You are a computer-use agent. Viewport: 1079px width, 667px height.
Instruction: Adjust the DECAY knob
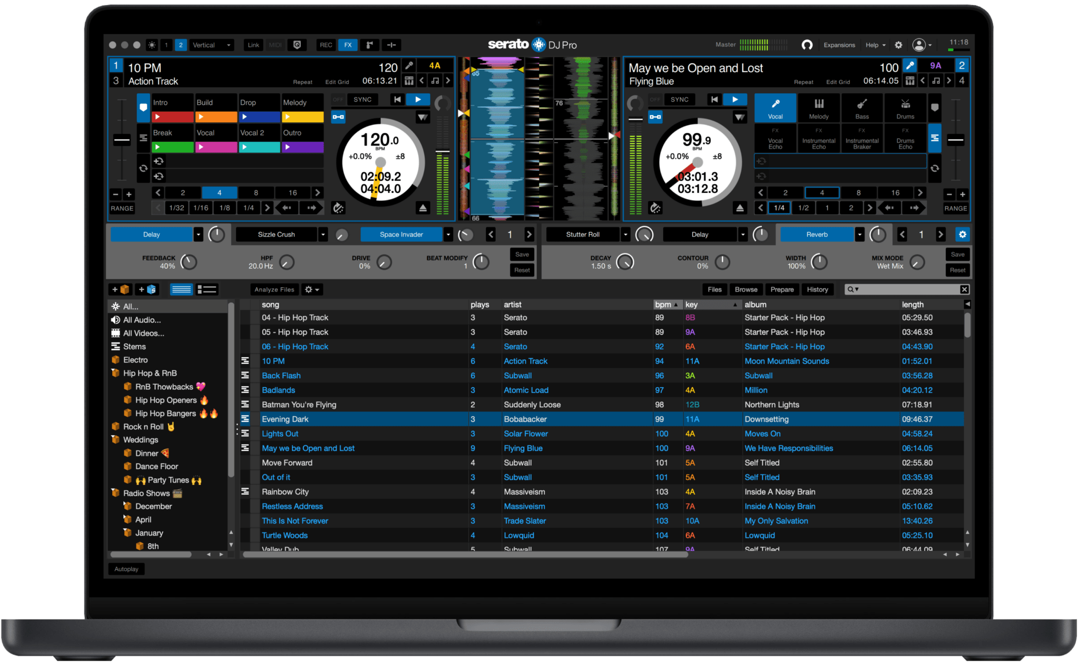pyautogui.click(x=625, y=262)
